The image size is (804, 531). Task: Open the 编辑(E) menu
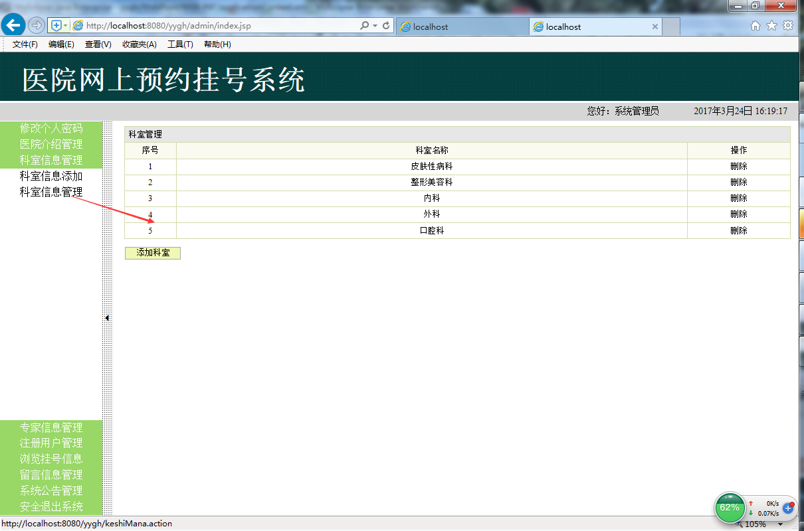pyautogui.click(x=61, y=44)
